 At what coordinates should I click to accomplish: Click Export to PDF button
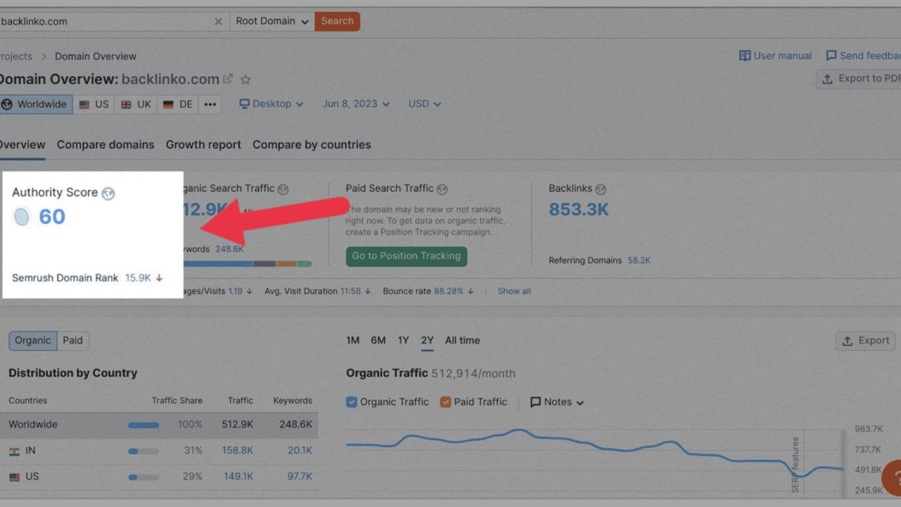tap(859, 79)
